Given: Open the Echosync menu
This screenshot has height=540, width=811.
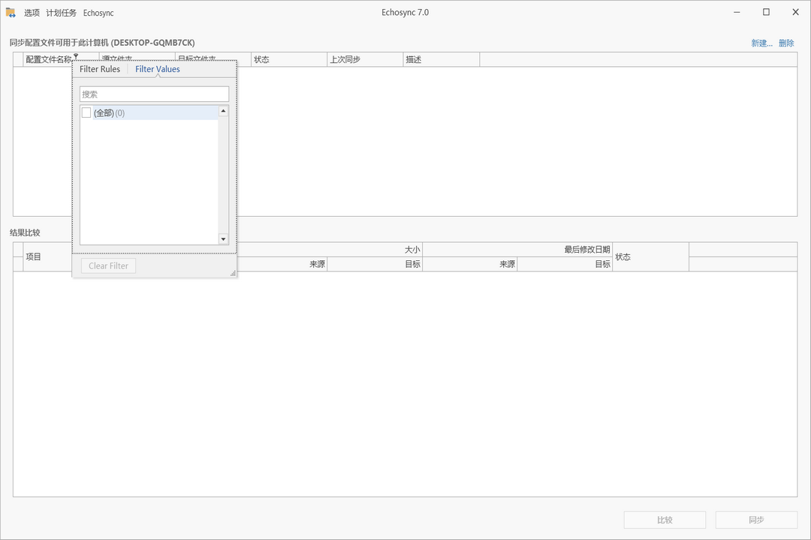Looking at the screenshot, I should click(98, 13).
